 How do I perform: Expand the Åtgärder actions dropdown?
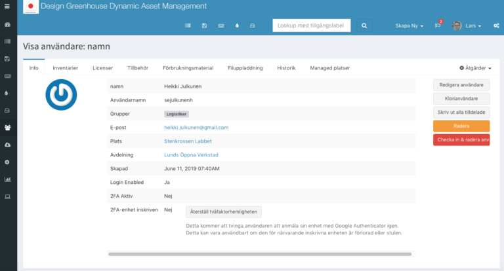(475, 68)
